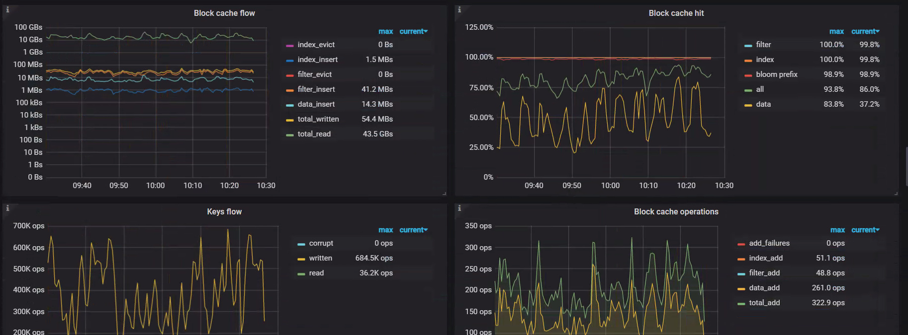Toggle the data series in Block cache hit
This screenshot has height=335, width=908.
pyautogui.click(x=763, y=104)
